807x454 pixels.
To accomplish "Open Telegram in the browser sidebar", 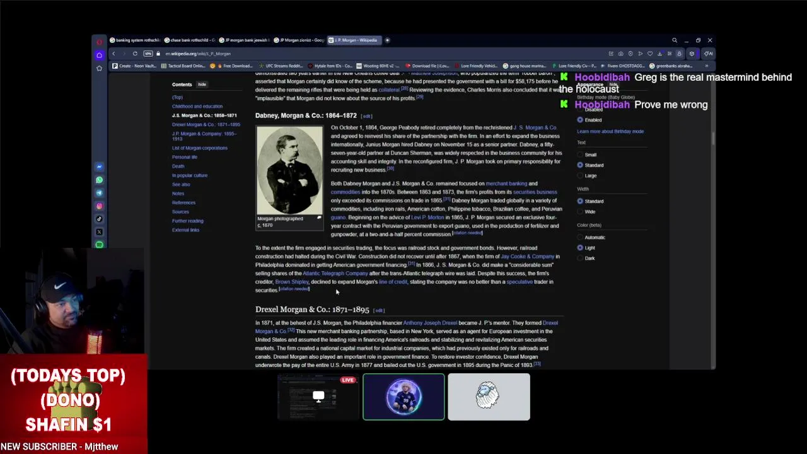I will coord(99,193).
